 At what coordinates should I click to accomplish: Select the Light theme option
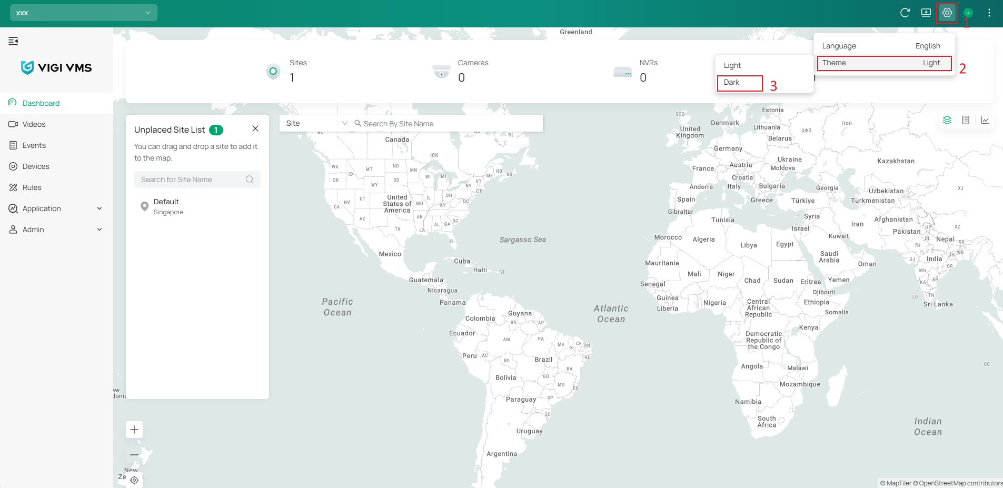tap(764, 65)
